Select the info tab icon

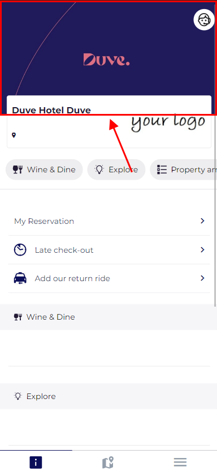[36, 463]
